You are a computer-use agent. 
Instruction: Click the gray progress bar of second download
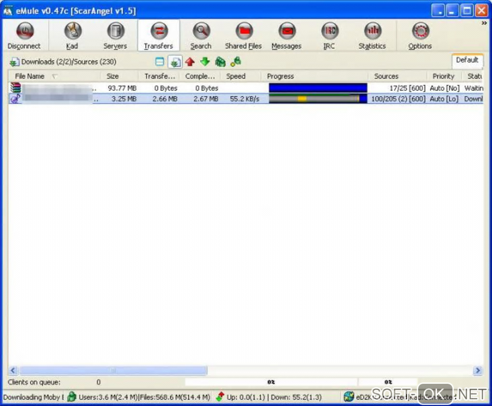point(318,99)
